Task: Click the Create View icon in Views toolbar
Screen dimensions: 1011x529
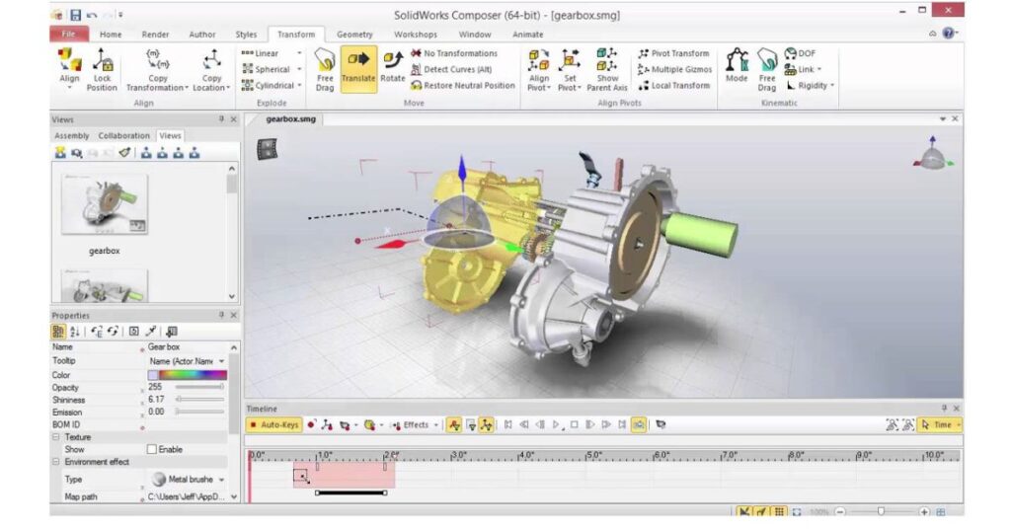Action: 60,153
